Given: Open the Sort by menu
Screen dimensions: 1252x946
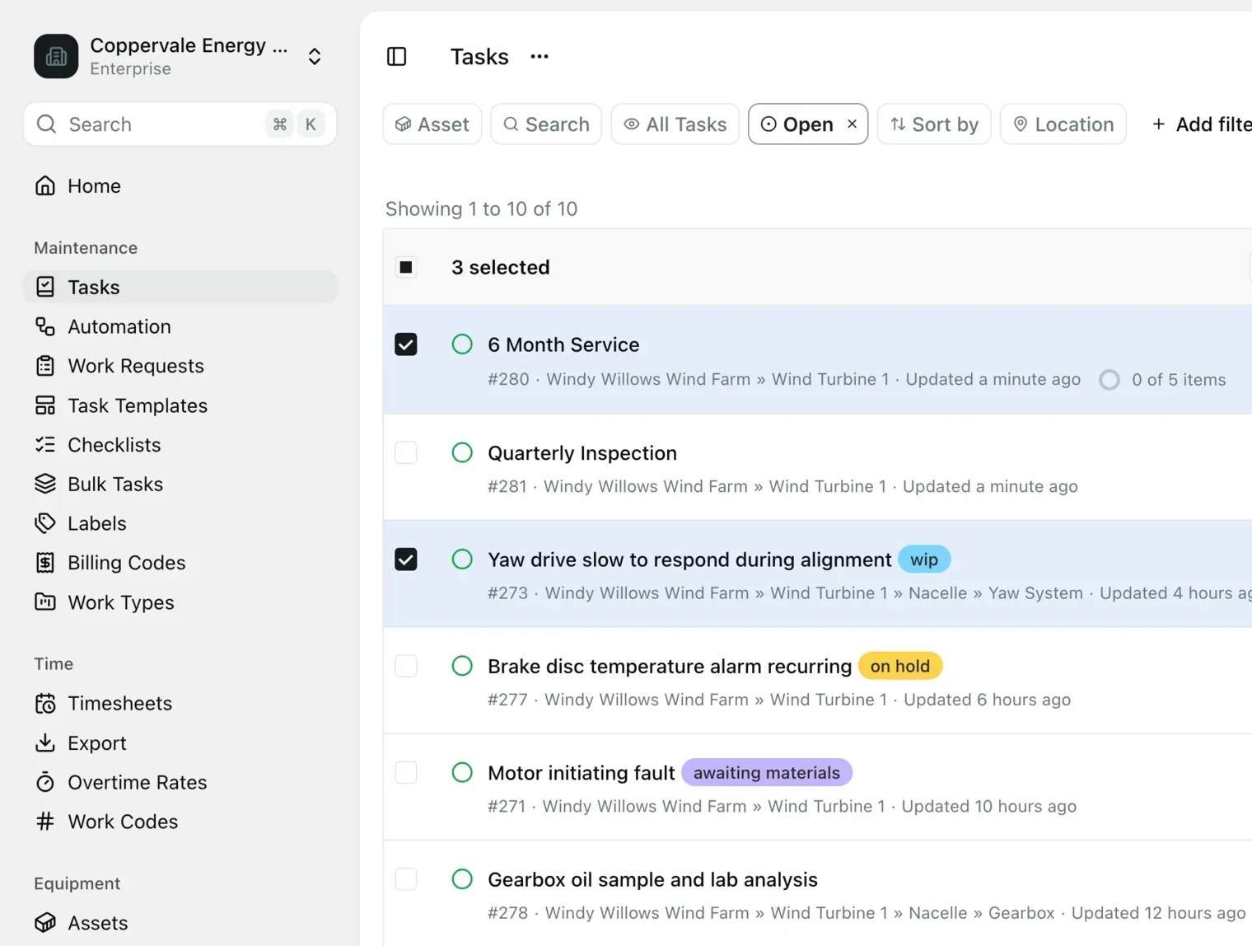Looking at the screenshot, I should coord(934,124).
